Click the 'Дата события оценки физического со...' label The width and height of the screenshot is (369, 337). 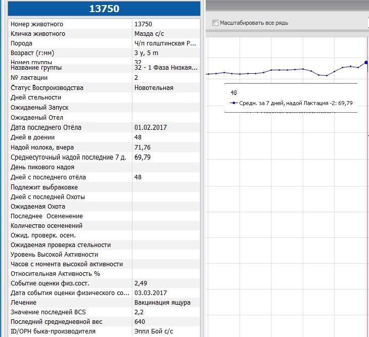(70, 293)
